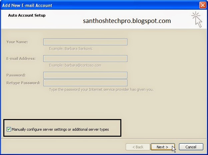Click the 'Retype Password:' label

tap(23, 83)
